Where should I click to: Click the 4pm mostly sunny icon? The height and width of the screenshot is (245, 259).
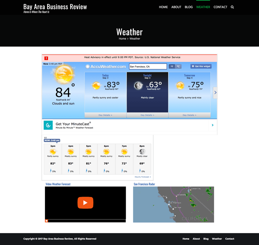(x=71, y=151)
